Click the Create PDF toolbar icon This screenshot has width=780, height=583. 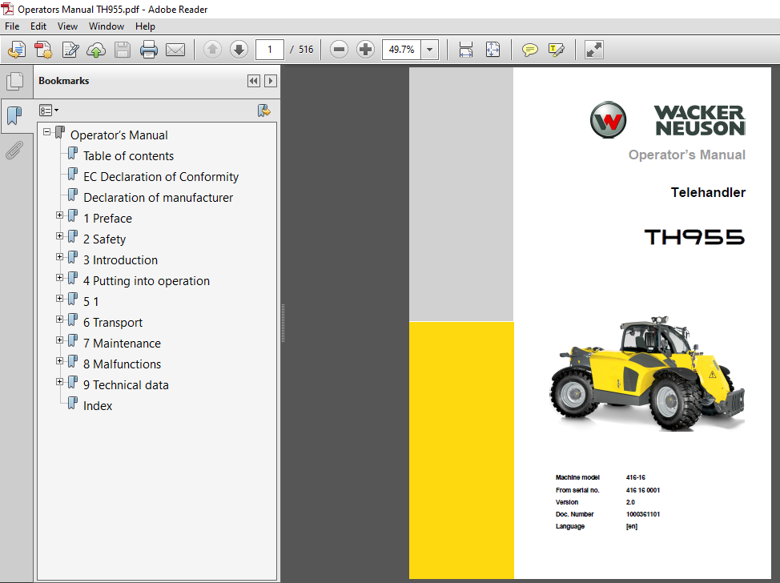point(43,50)
